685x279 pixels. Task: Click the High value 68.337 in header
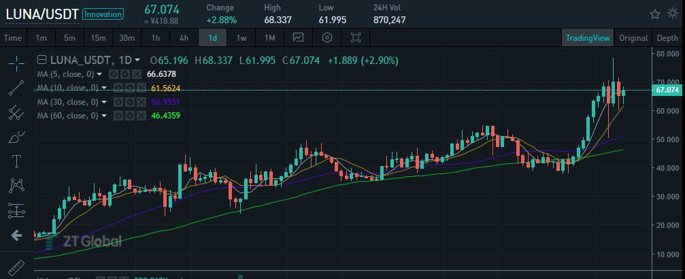(278, 20)
